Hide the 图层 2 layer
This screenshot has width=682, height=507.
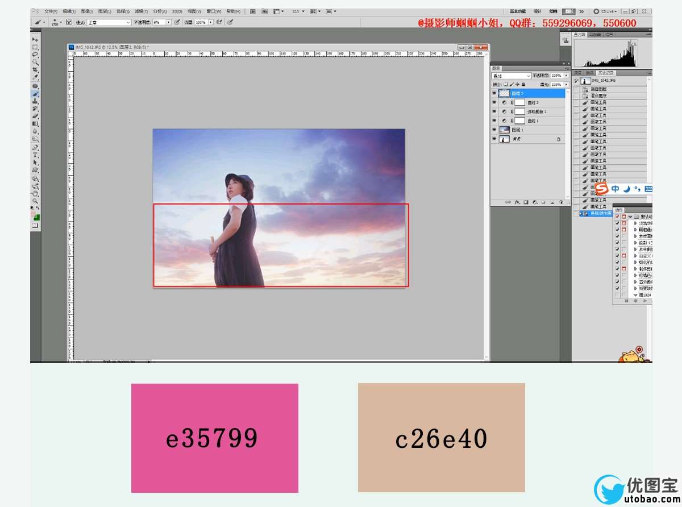coord(494,93)
